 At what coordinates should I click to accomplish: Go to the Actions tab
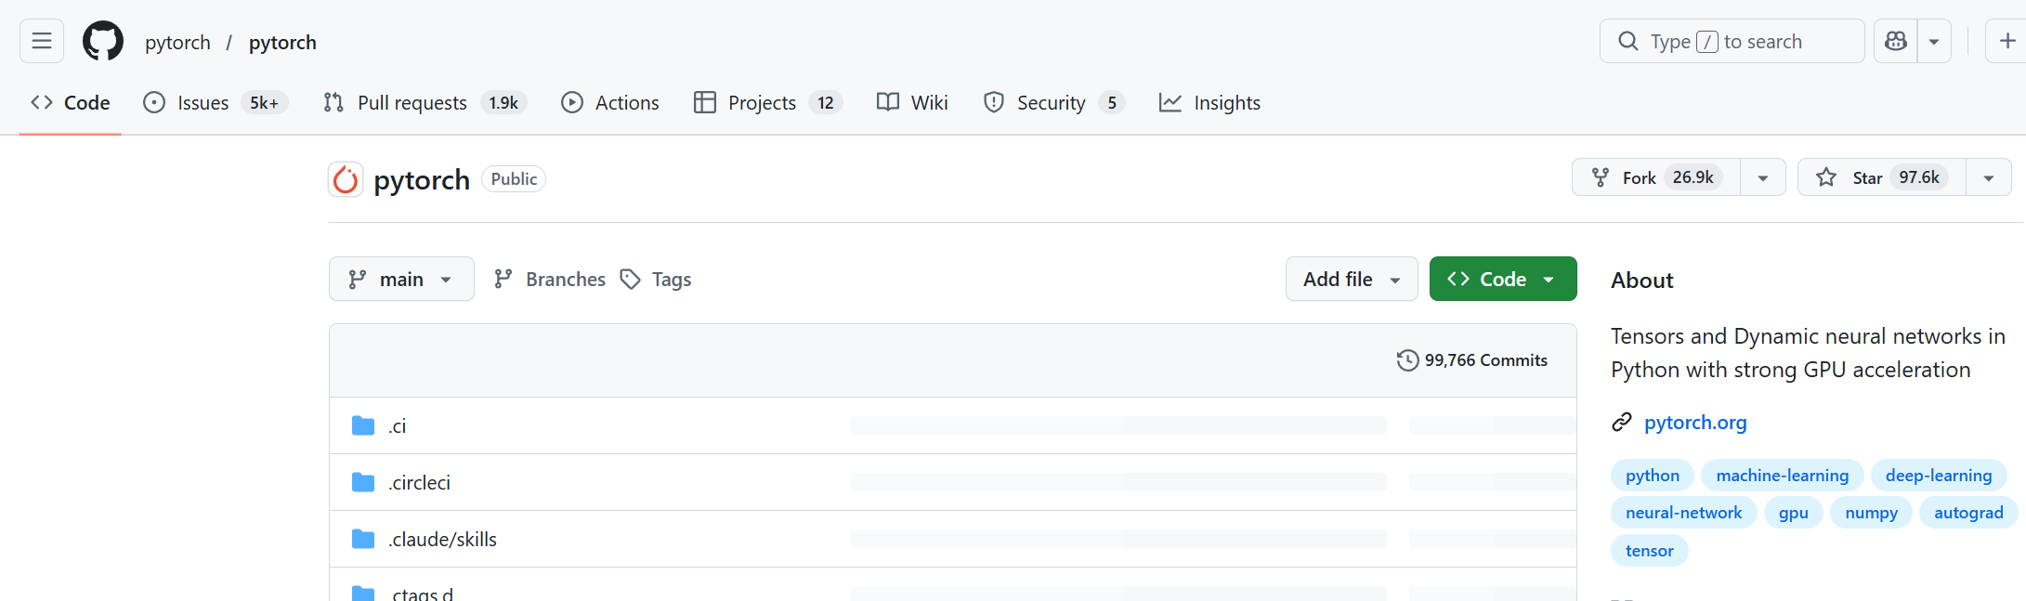click(610, 102)
